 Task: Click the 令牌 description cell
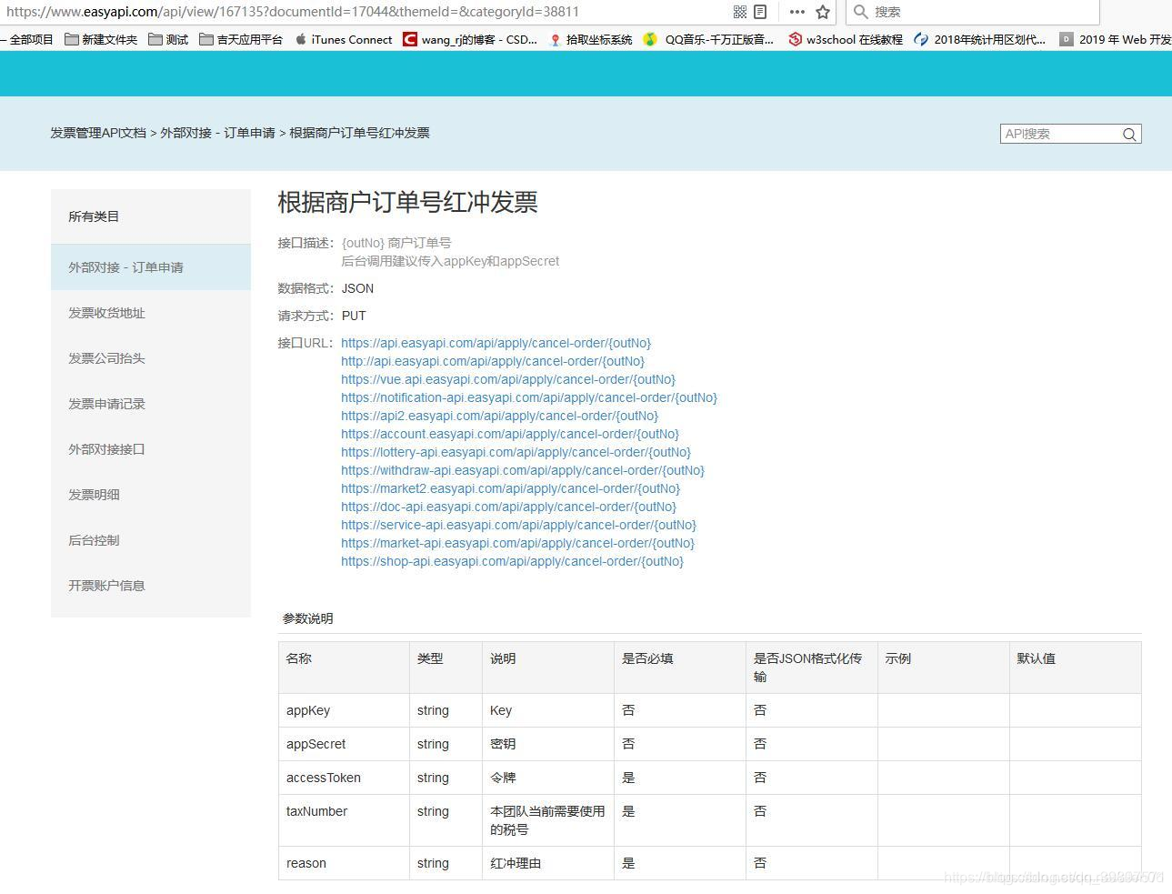click(x=548, y=778)
